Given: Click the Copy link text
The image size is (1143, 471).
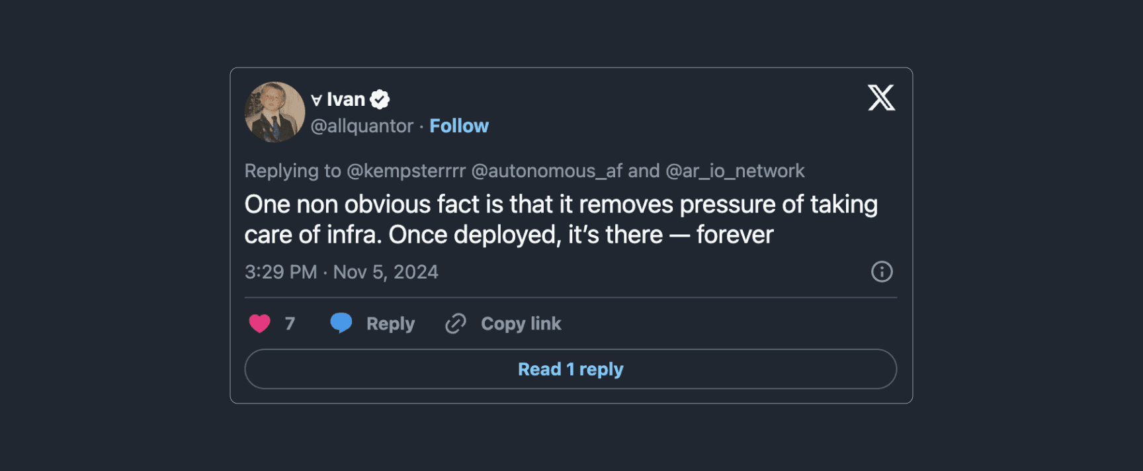Looking at the screenshot, I should [x=521, y=323].
